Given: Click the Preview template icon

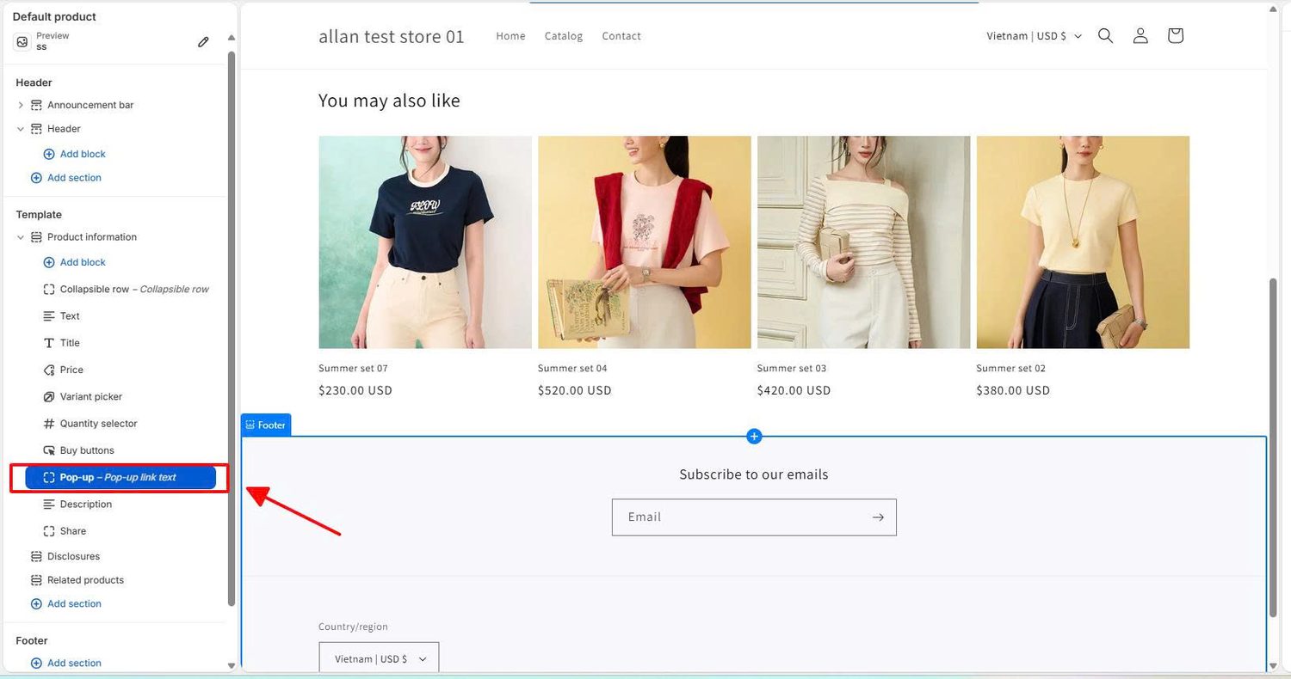Looking at the screenshot, I should coord(22,41).
